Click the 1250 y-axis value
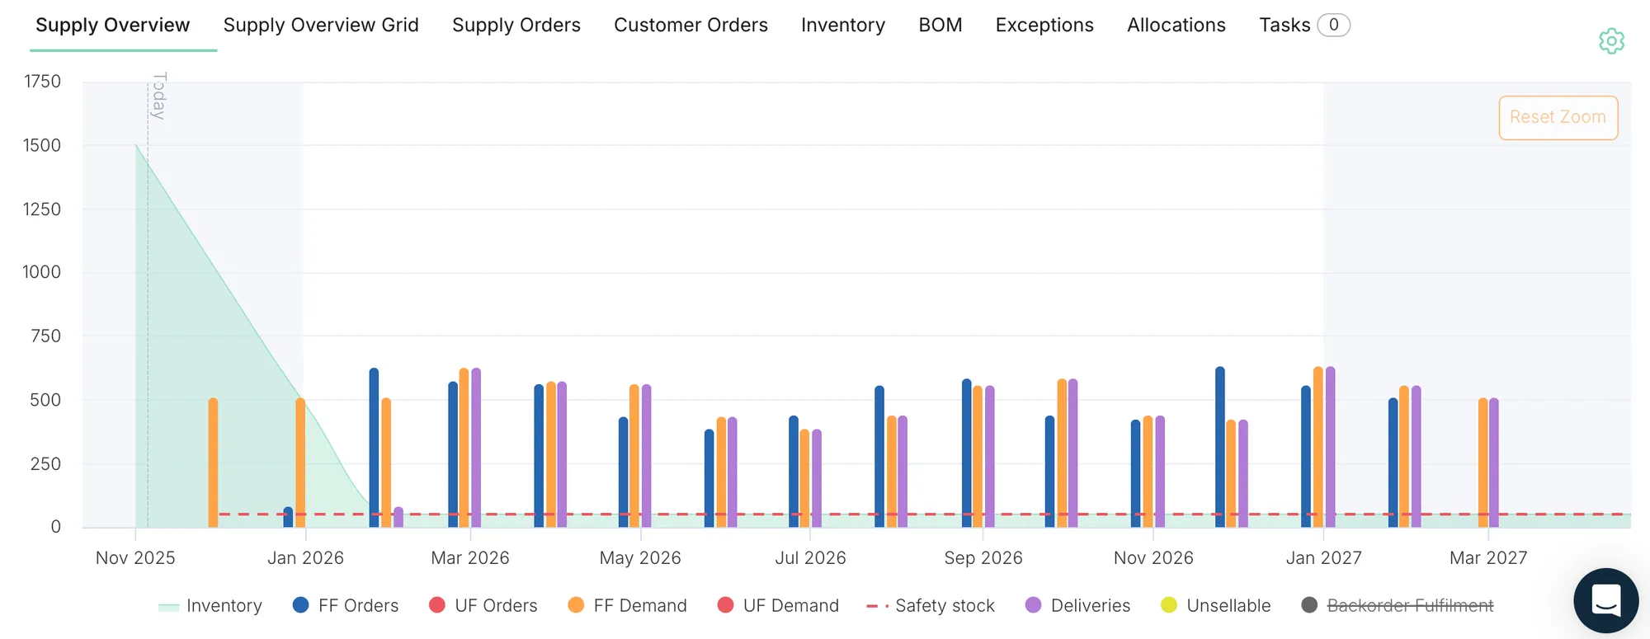 [42, 209]
